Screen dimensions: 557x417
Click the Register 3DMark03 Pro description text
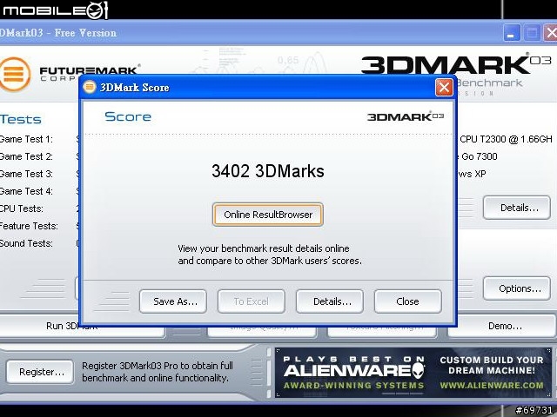point(158,372)
